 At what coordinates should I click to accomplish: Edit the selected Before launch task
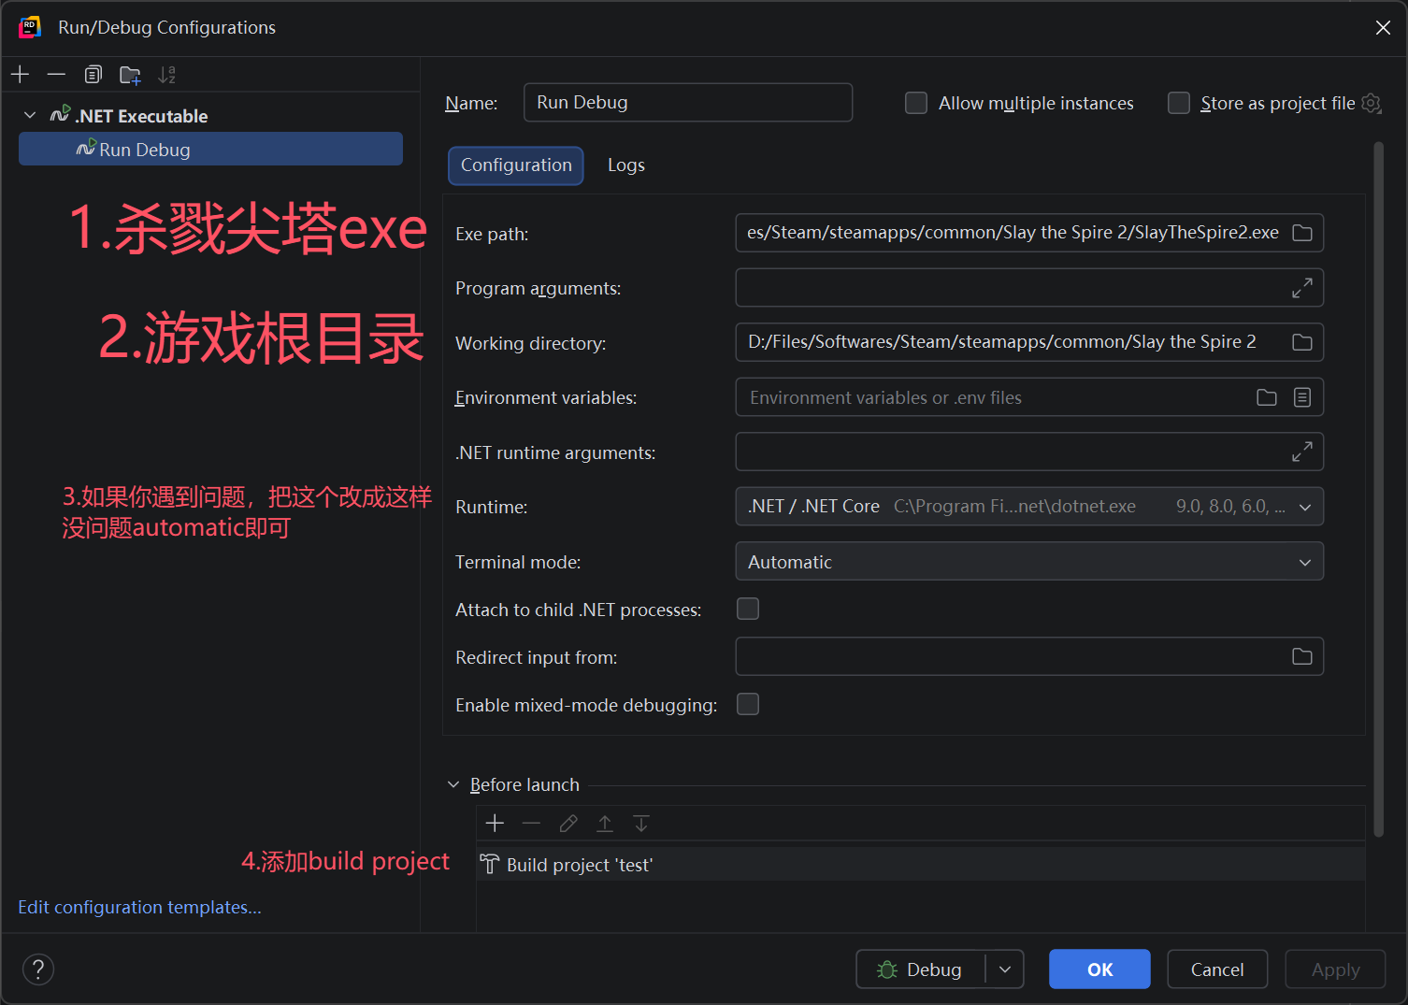[568, 823]
